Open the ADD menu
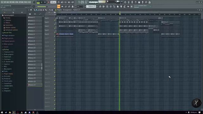Viewport: 203px width, 114px height. (8, 2)
